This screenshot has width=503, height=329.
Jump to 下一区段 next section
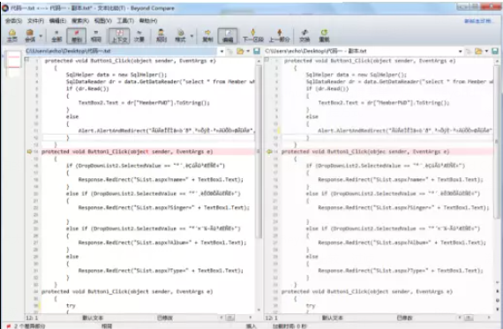[x=252, y=35]
